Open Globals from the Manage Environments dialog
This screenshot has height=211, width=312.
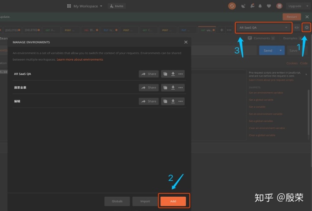[x=117, y=201]
